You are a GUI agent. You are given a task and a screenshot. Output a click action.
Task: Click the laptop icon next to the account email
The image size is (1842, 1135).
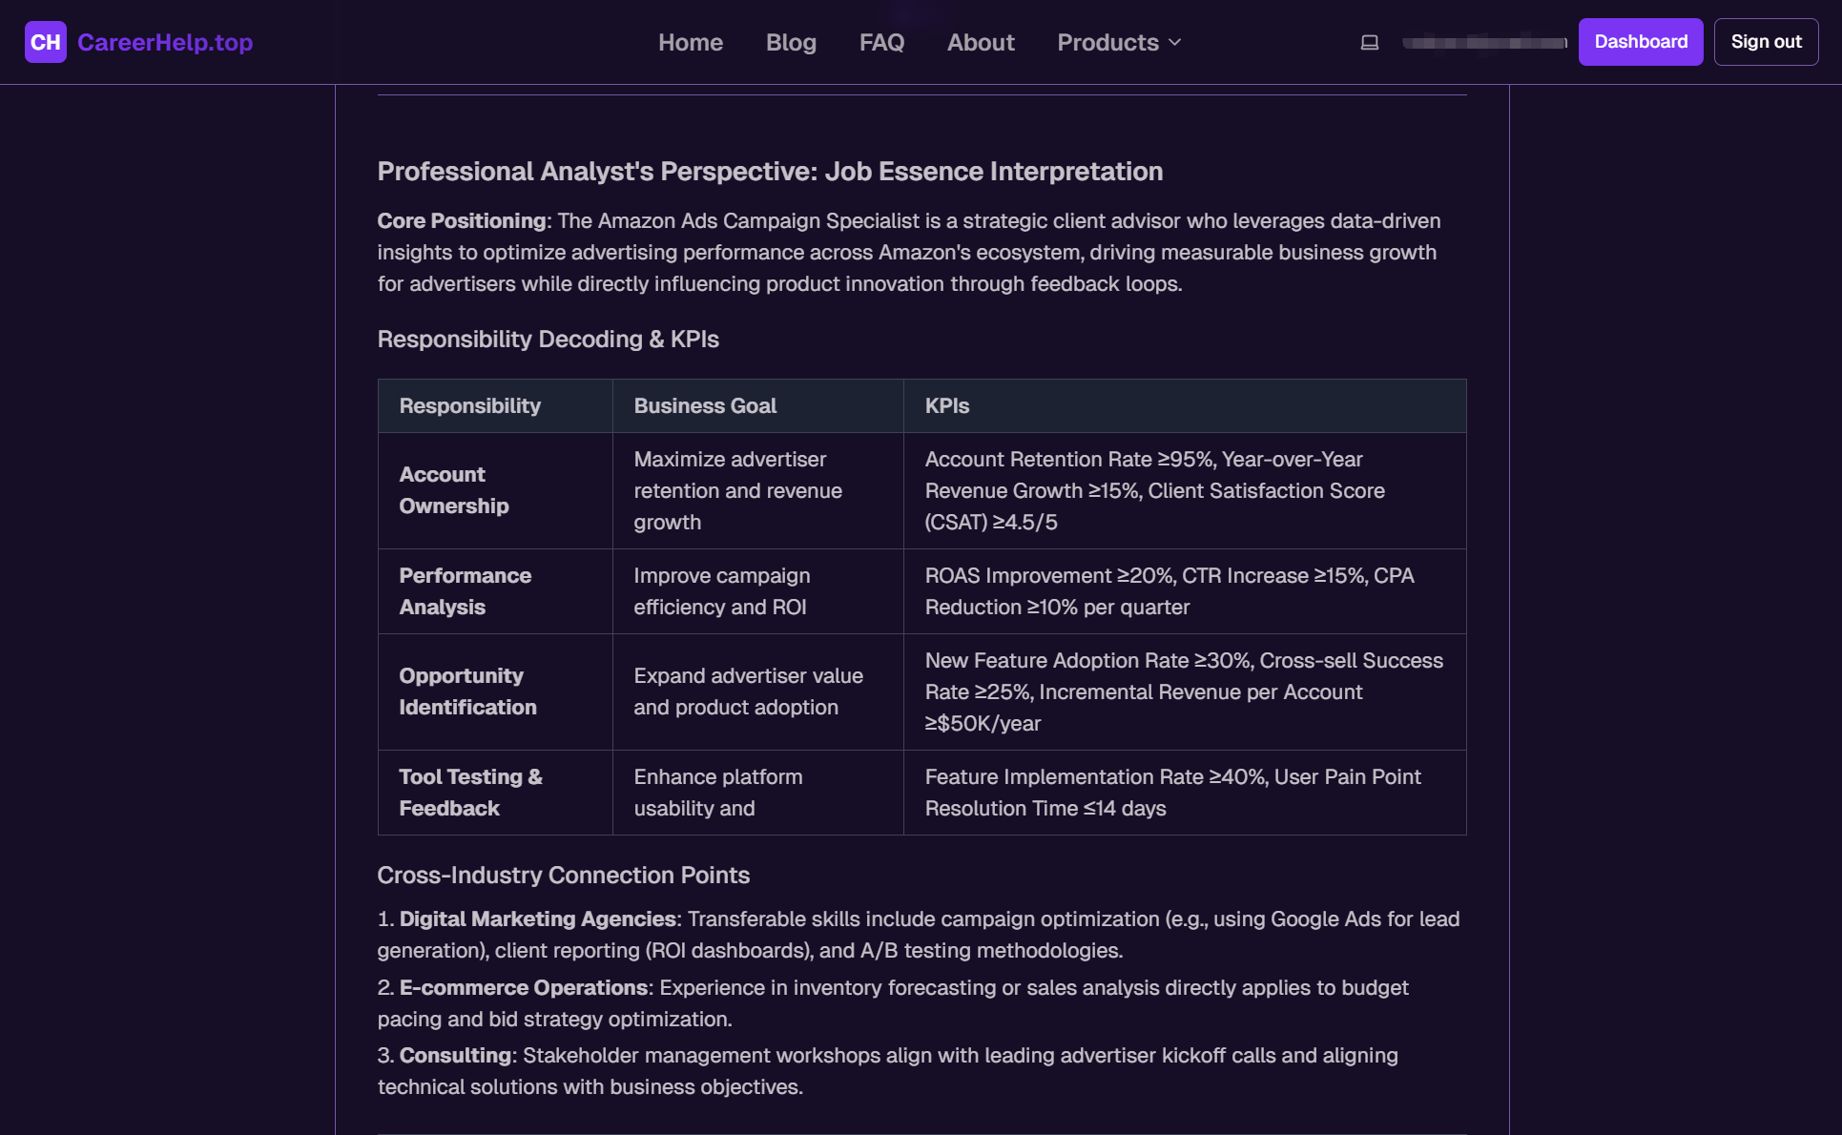coord(1370,42)
